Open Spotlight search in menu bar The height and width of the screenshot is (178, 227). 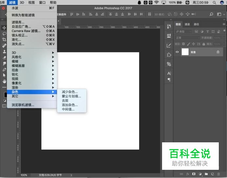coord(215,3)
